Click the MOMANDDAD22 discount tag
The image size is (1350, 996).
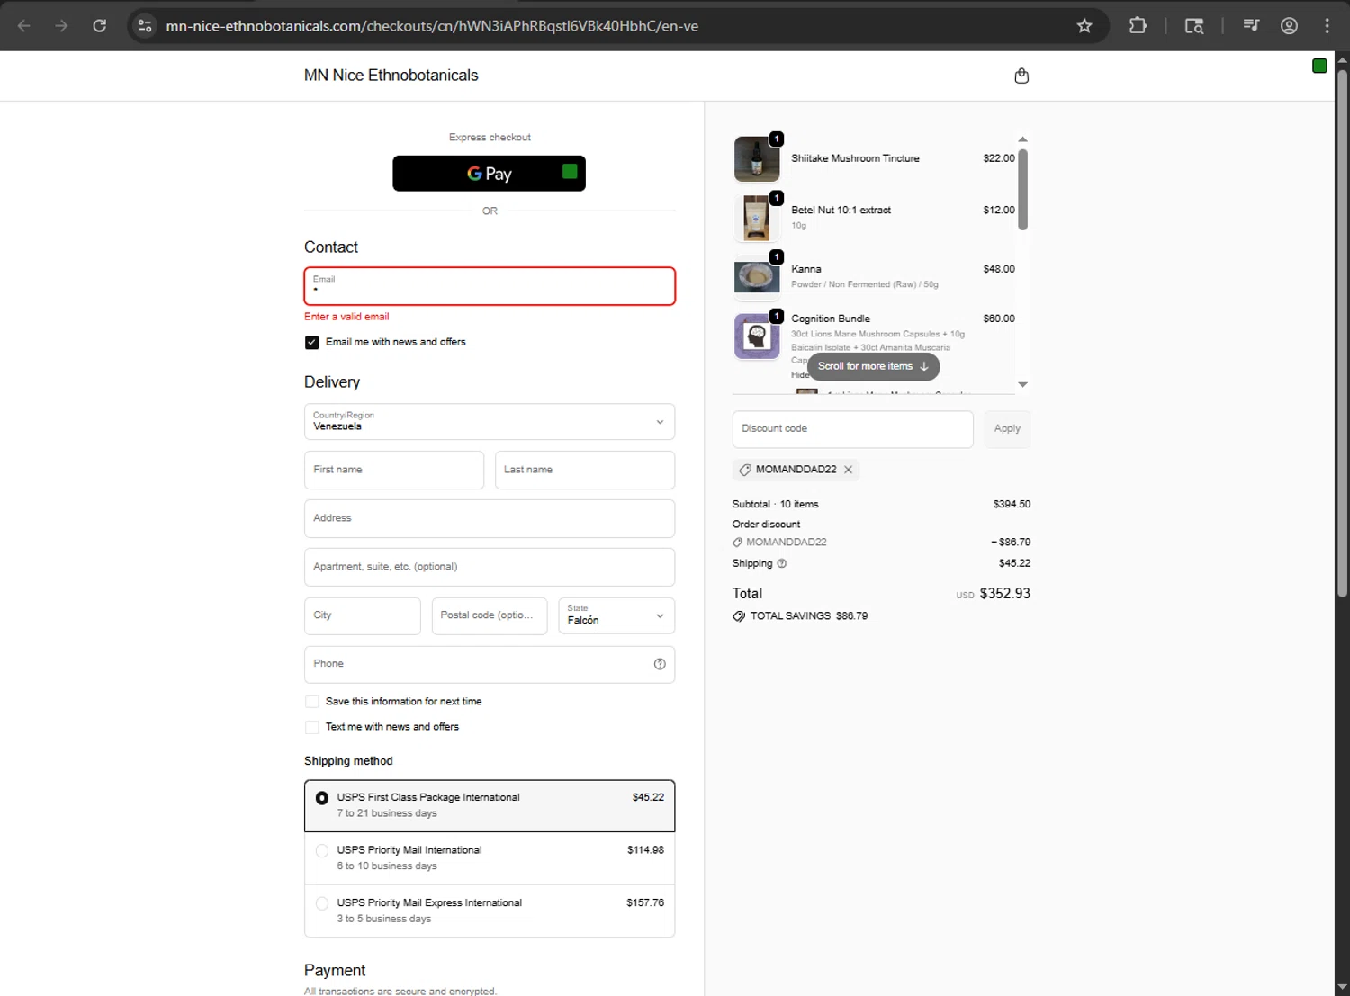[x=796, y=470]
